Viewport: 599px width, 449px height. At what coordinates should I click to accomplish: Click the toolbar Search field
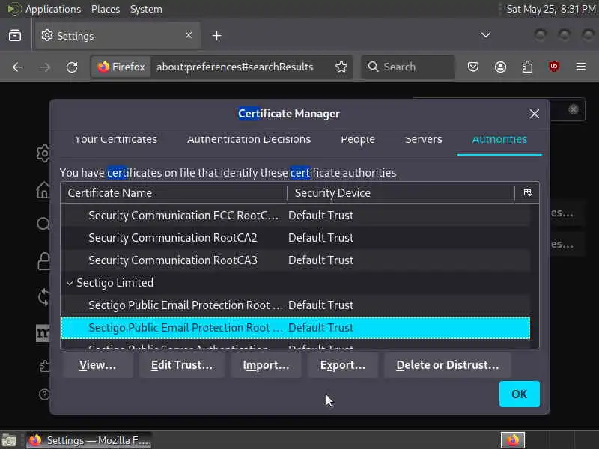408,67
